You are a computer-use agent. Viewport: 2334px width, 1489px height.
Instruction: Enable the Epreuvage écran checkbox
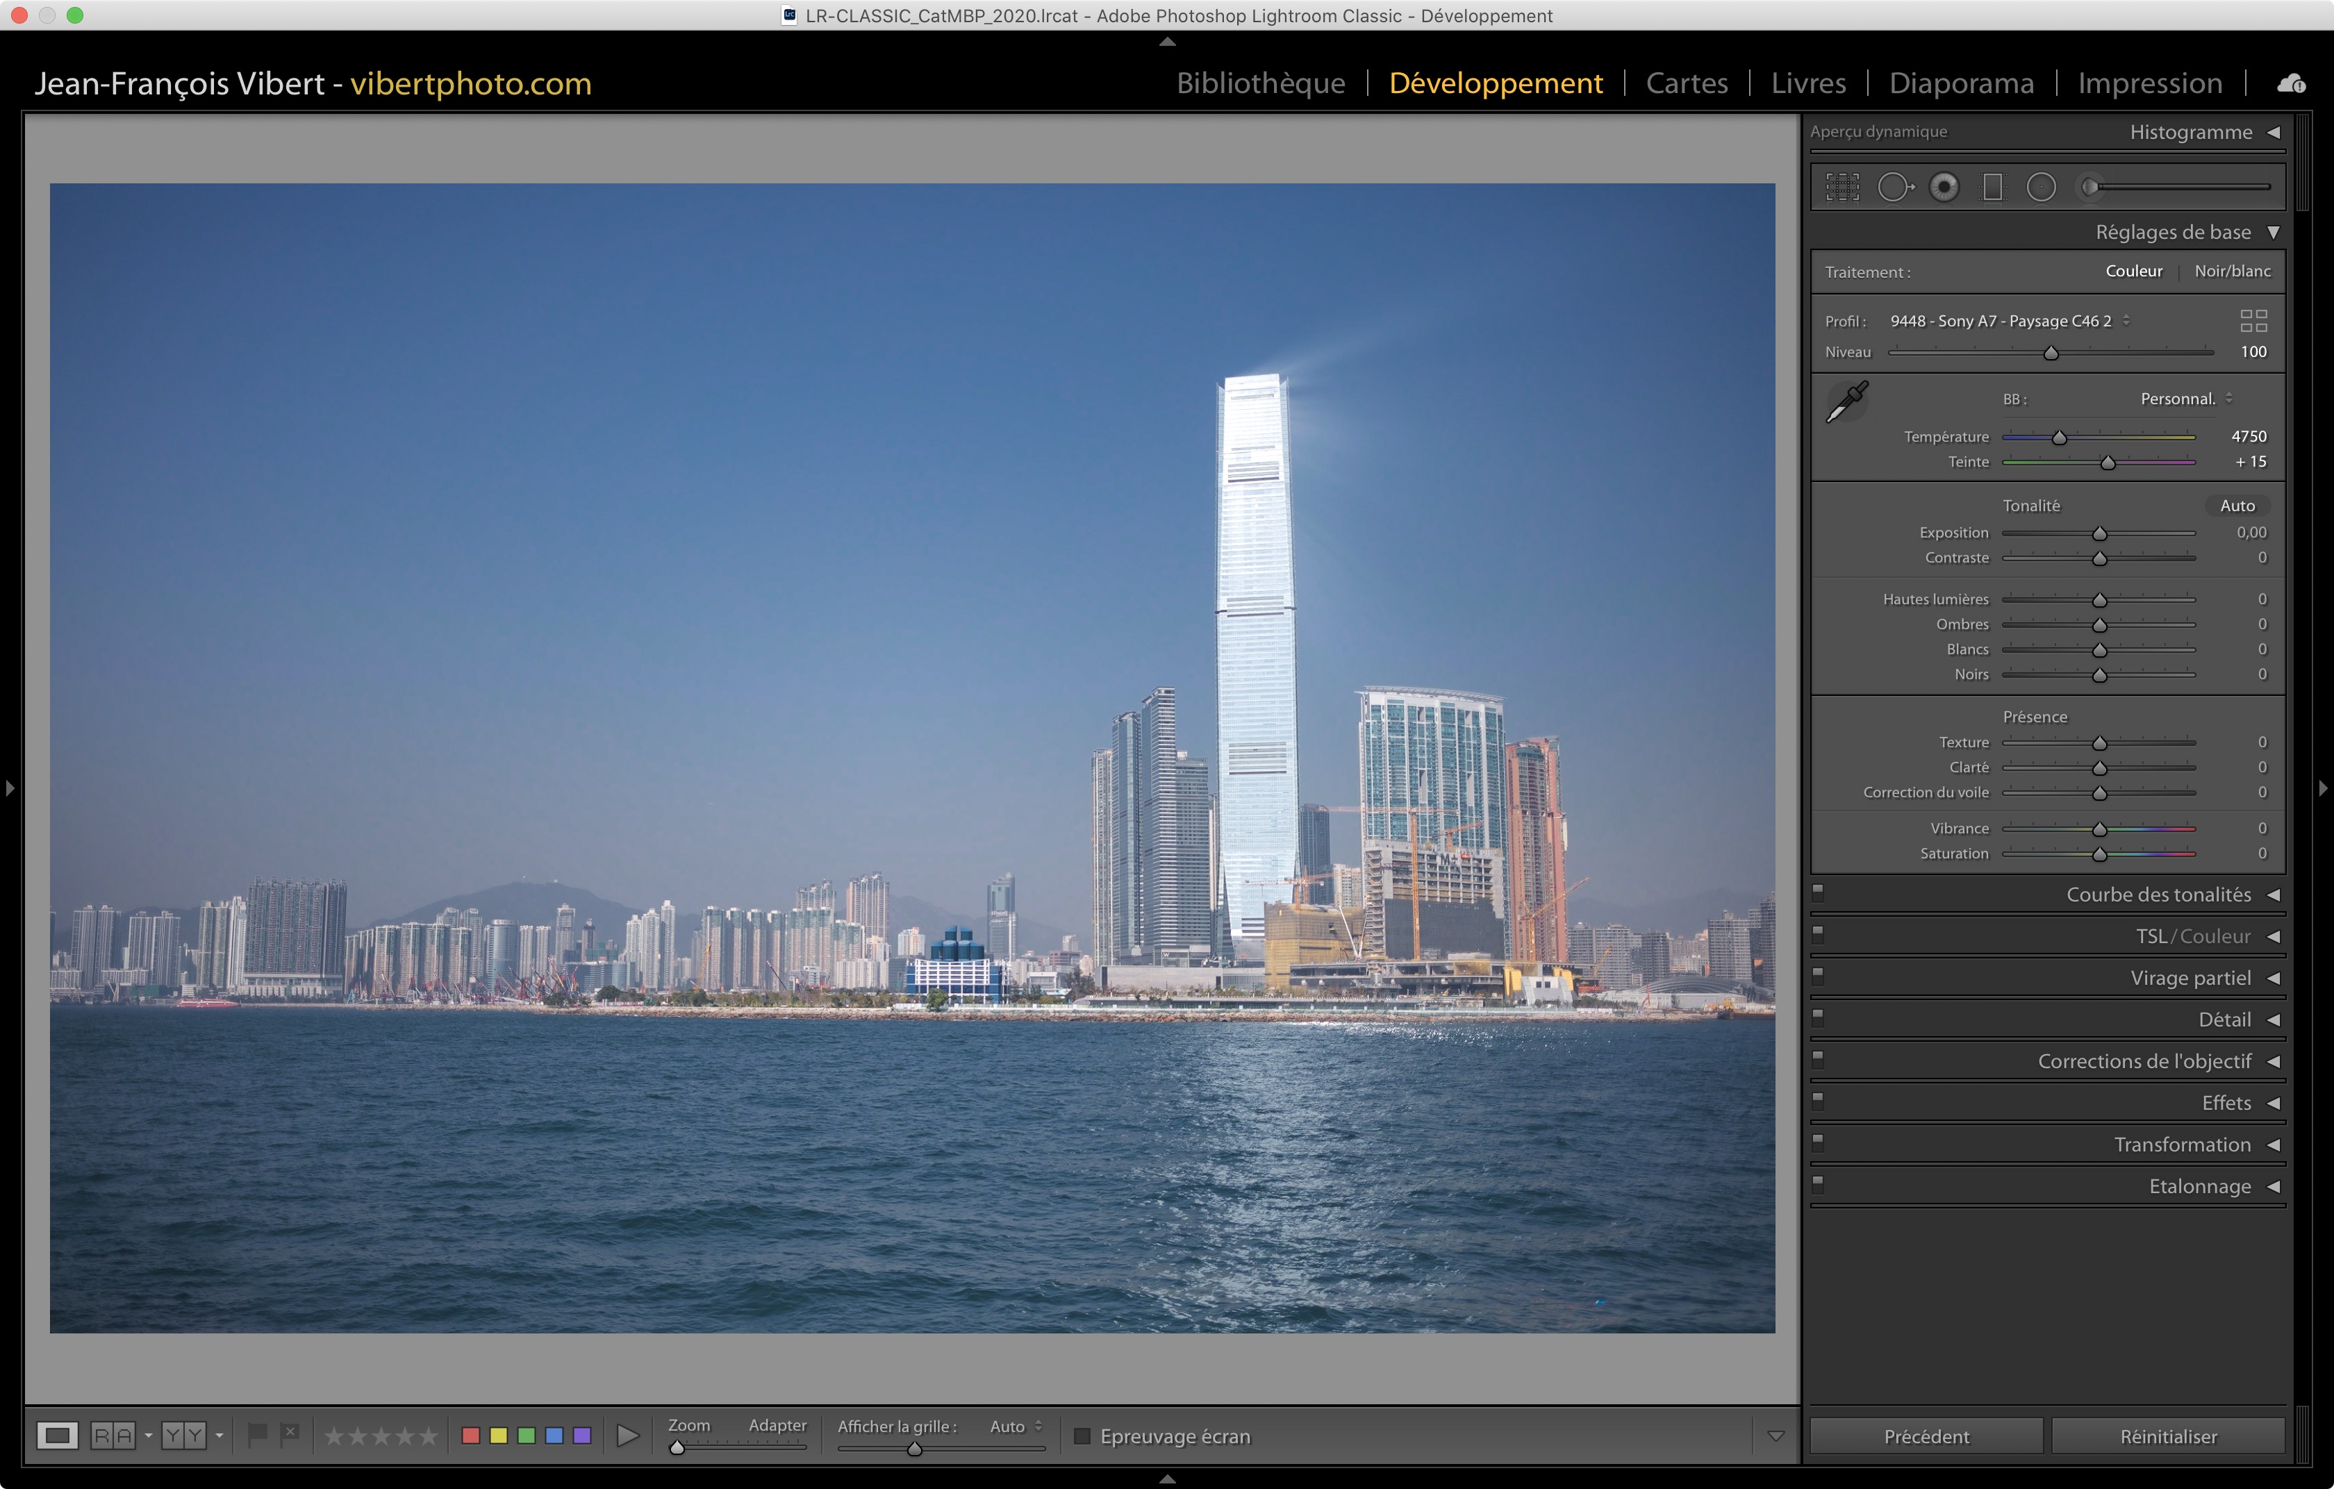coord(1083,1436)
